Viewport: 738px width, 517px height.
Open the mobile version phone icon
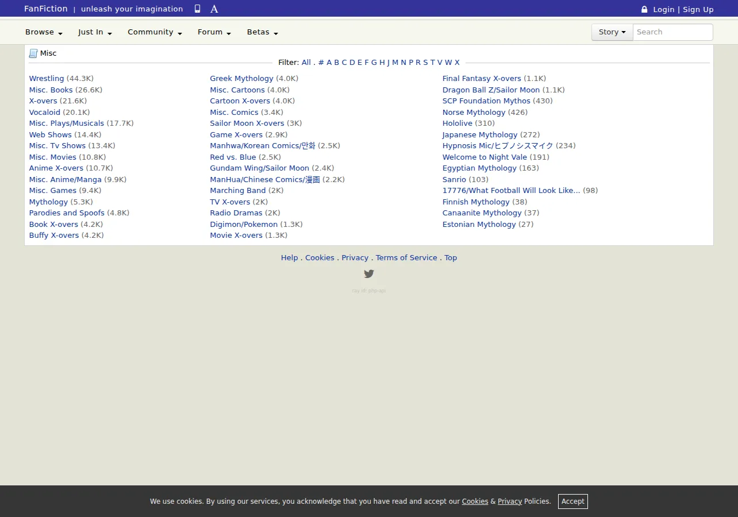[x=198, y=9]
